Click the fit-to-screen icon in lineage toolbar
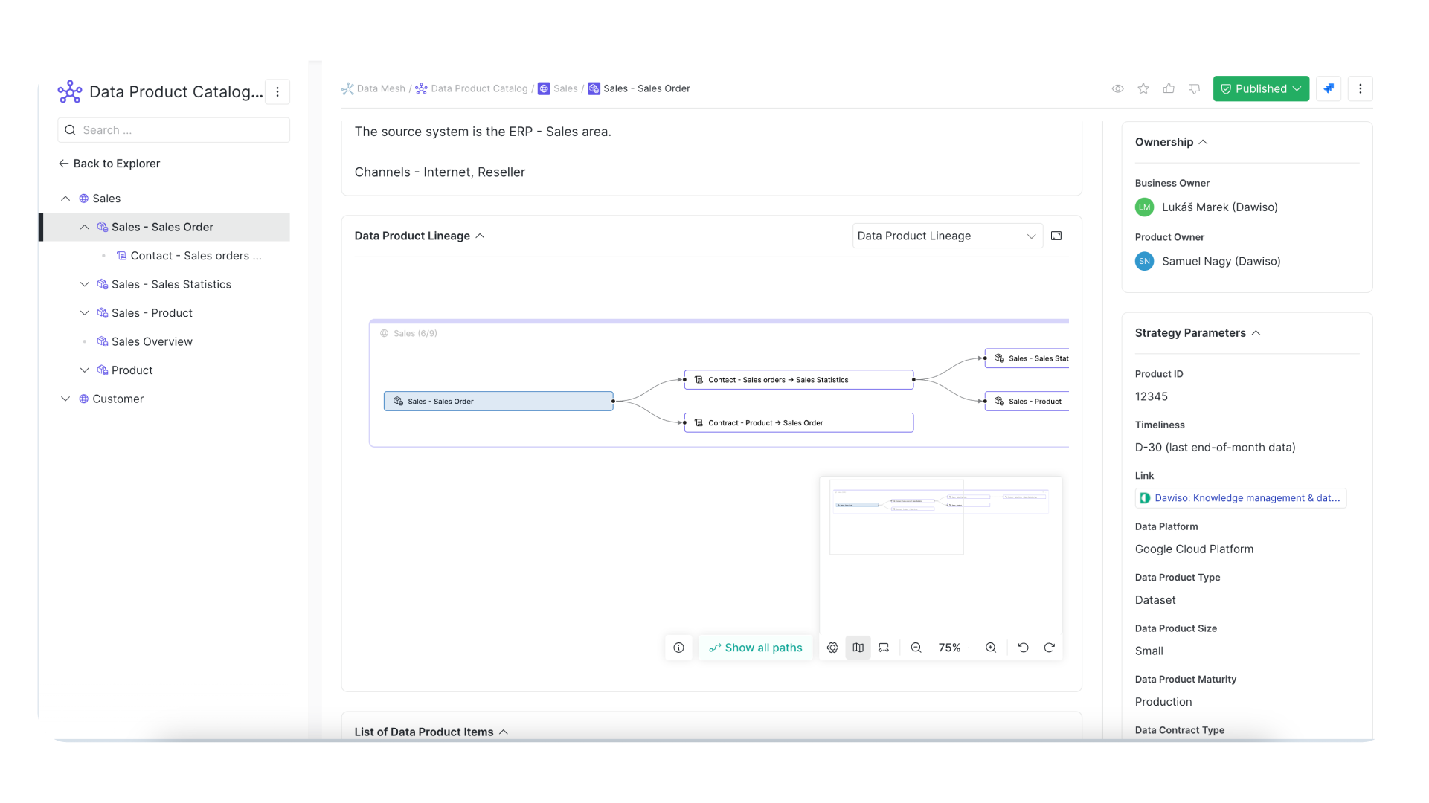The width and height of the screenshot is (1429, 803). coord(883,648)
